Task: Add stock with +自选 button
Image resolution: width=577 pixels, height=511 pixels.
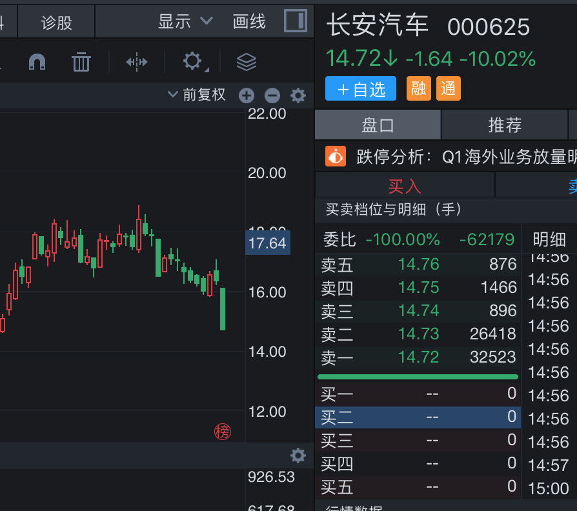Action: click(x=361, y=88)
